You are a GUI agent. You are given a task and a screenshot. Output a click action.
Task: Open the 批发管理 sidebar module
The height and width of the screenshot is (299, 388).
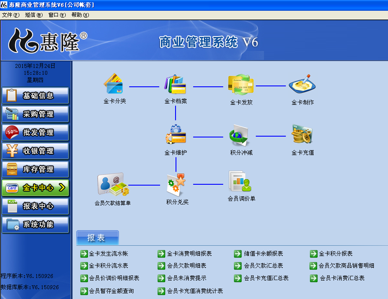point(35,132)
